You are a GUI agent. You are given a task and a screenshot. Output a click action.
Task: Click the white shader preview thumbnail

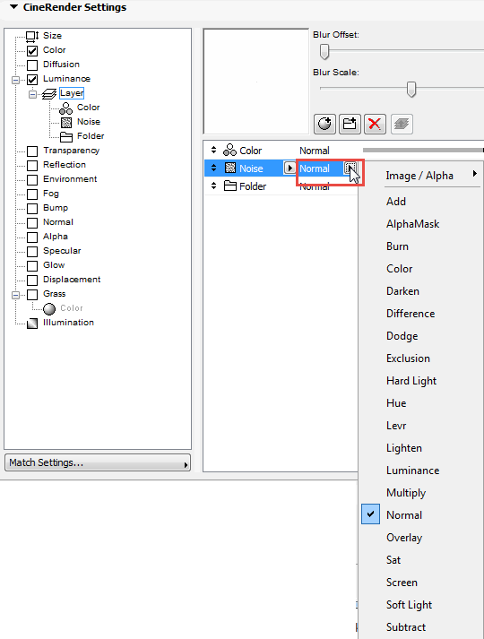click(x=255, y=81)
